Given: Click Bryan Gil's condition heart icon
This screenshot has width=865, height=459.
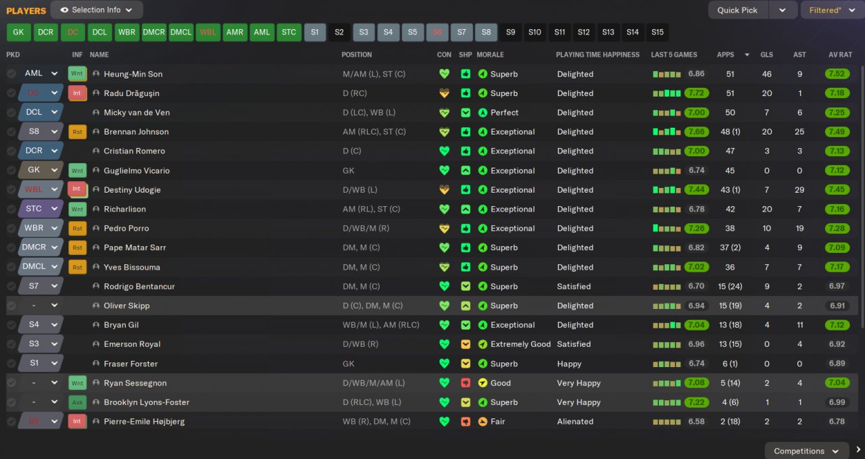Looking at the screenshot, I should (x=444, y=325).
